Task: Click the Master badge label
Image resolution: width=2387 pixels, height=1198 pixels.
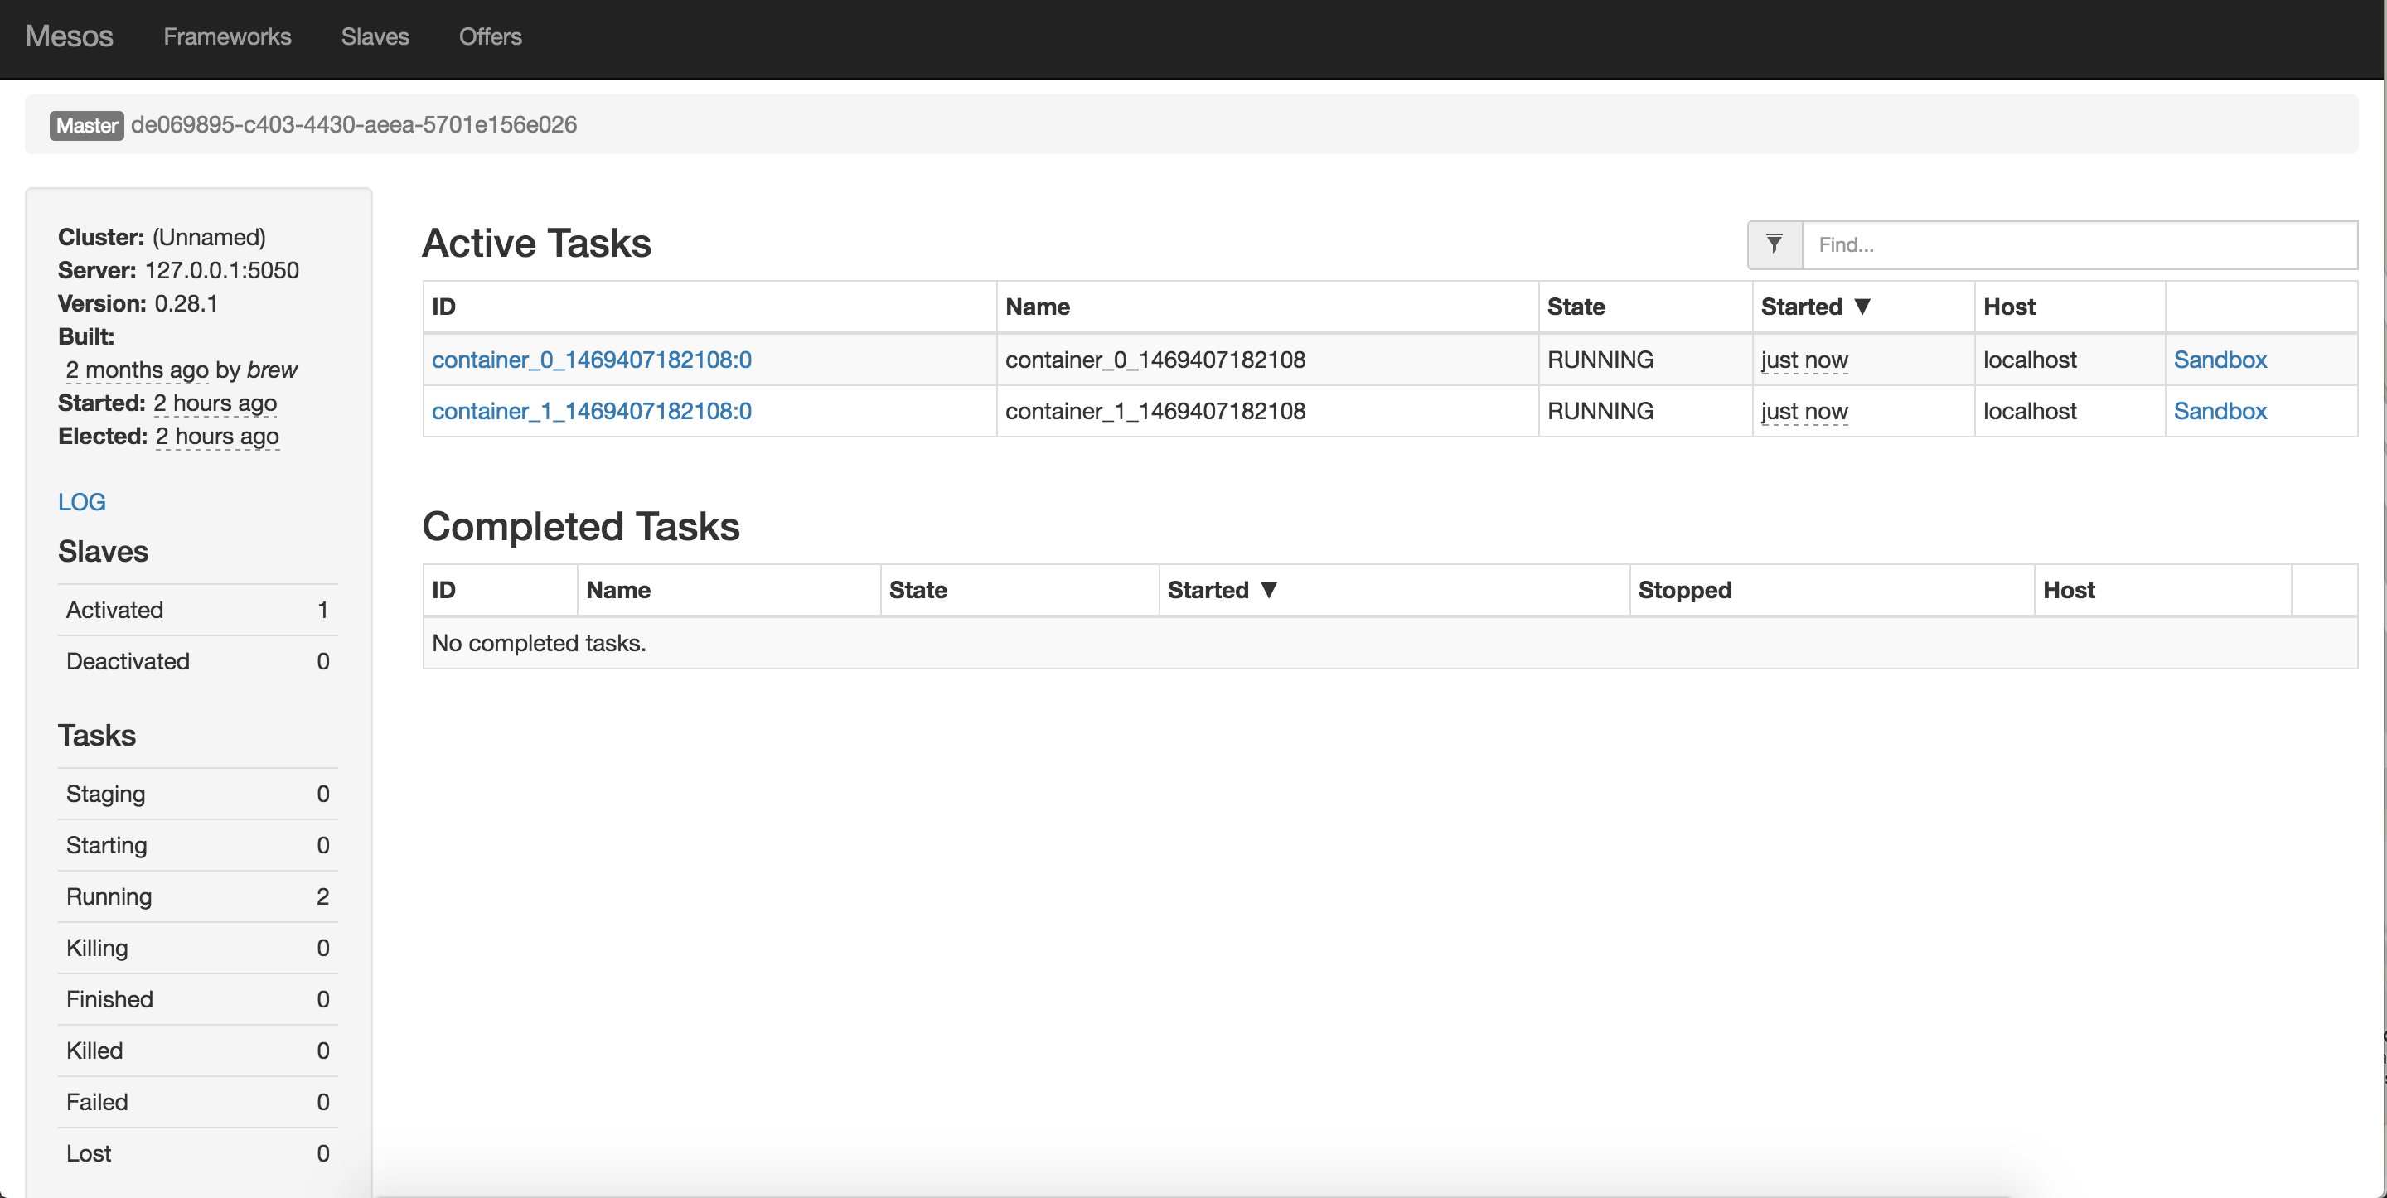Action: (x=86, y=125)
